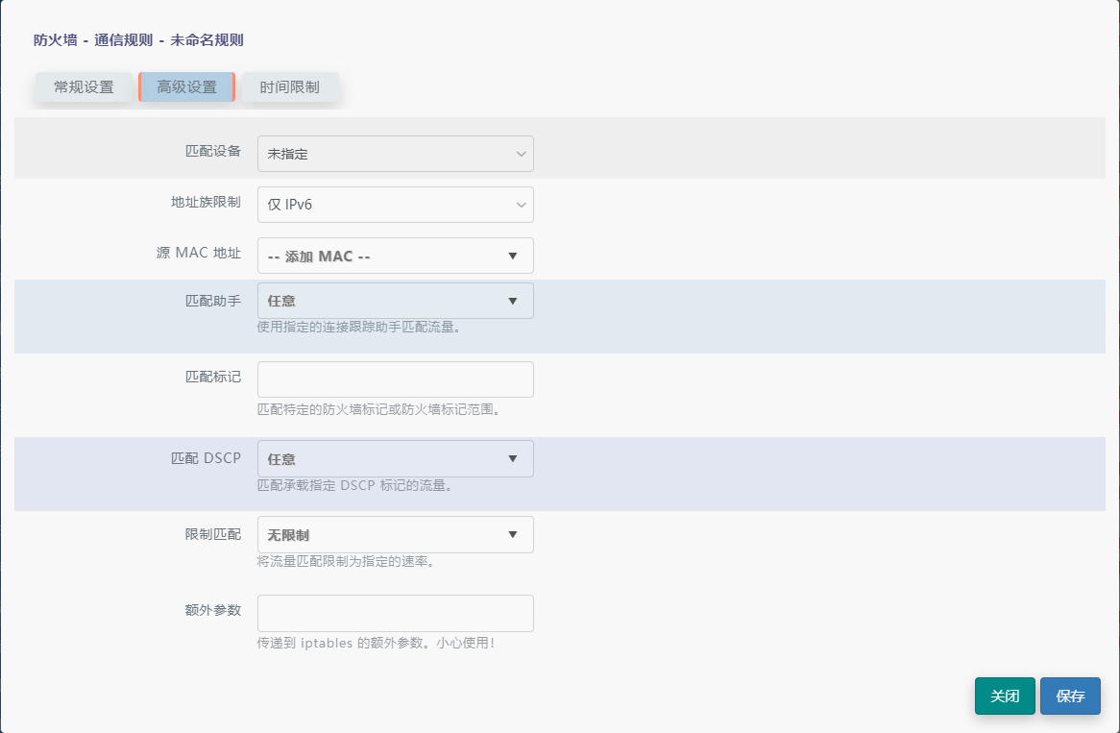
Task: Click the 关闭 button
Action: (x=1005, y=696)
